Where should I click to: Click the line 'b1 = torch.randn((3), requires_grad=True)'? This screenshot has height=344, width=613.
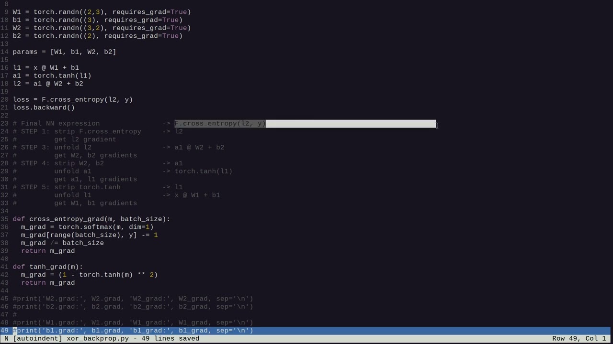[x=98, y=20]
